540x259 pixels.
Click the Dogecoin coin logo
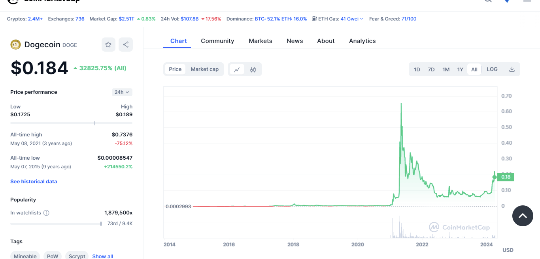pyautogui.click(x=15, y=45)
